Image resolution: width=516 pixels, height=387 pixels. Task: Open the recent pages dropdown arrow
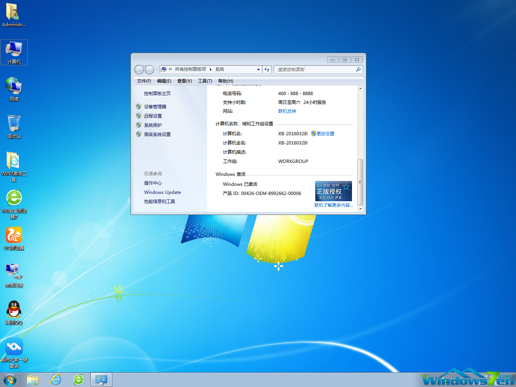pyautogui.click(x=157, y=70)
